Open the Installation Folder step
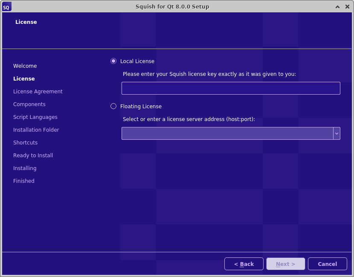 (x=36, y=130)
